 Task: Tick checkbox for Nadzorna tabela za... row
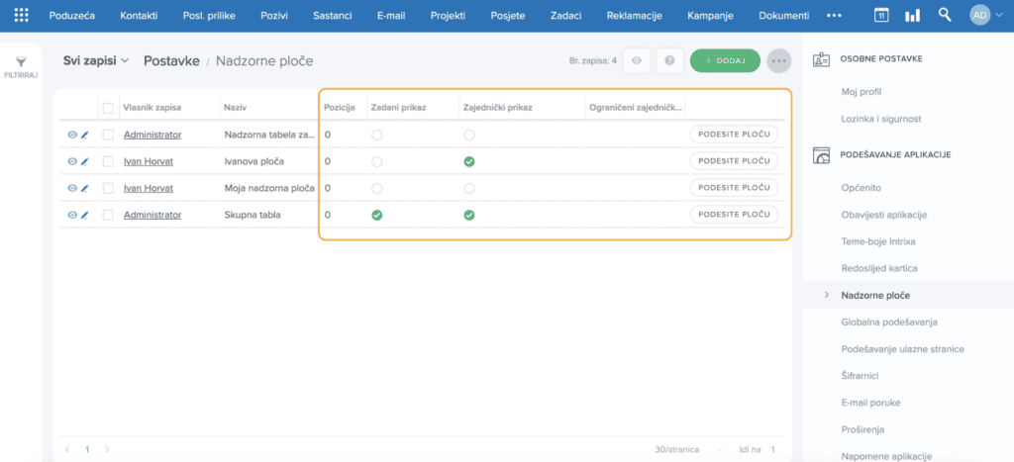(108, 136)
